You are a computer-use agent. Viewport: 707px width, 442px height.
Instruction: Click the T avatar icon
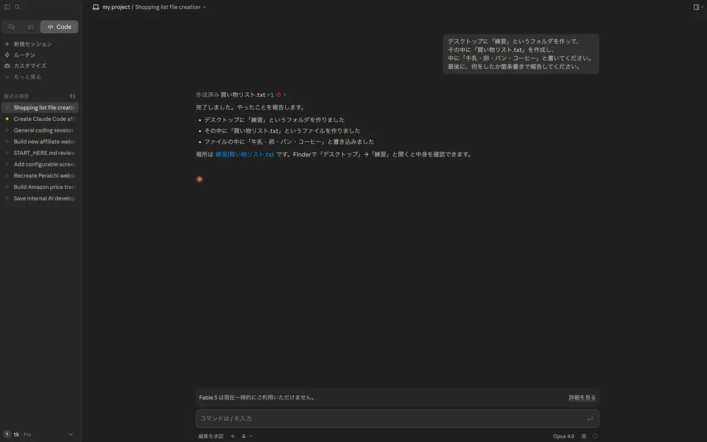(7, 434)
